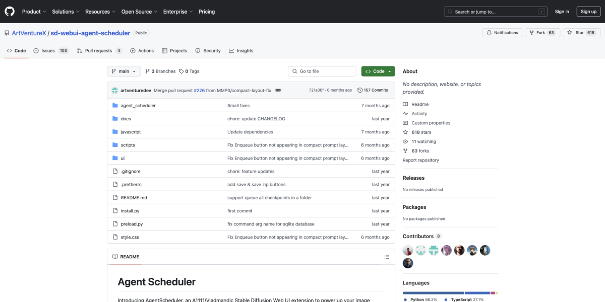This screenshot has width=605, height=302.
Task: Click the Activity pulse icon in About
Action: 405,113
